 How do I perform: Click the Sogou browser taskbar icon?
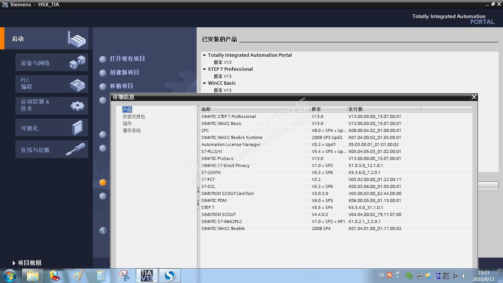[x=170, y=276]
